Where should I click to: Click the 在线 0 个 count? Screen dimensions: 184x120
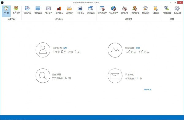coord(74,52)
